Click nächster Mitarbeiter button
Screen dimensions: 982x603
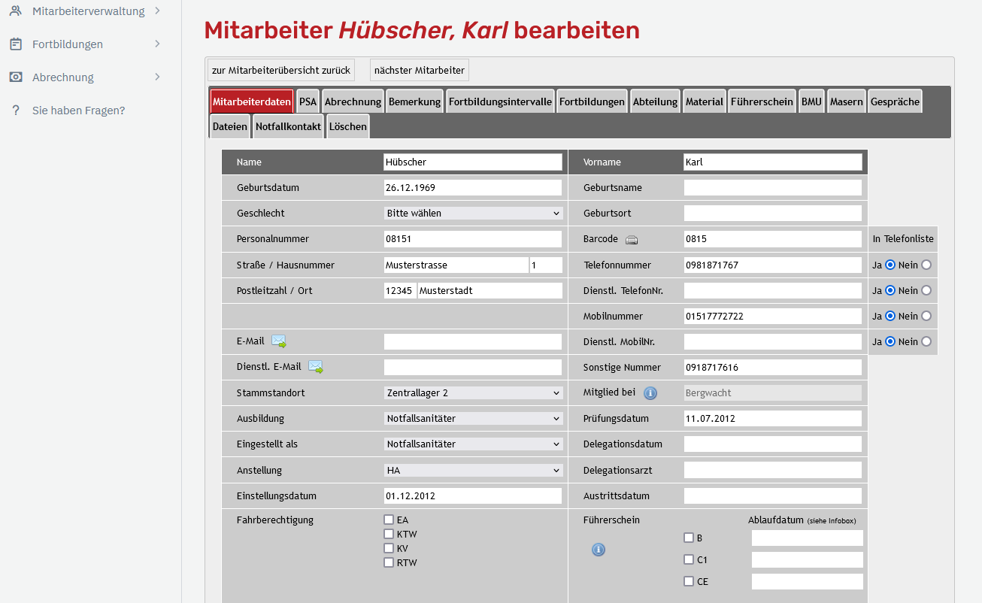tap(420, 70)
